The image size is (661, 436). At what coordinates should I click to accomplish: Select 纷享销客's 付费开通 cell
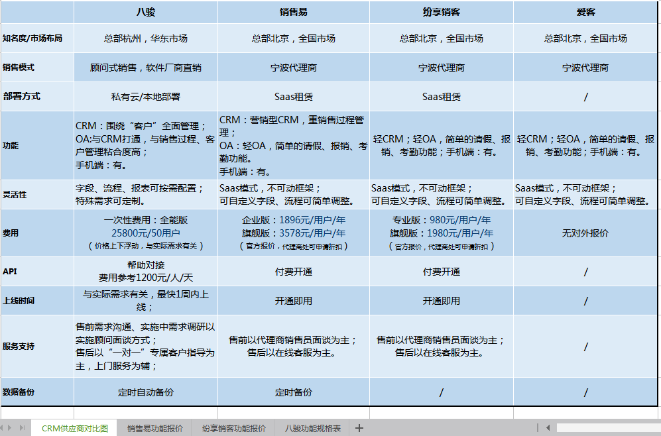442,271
